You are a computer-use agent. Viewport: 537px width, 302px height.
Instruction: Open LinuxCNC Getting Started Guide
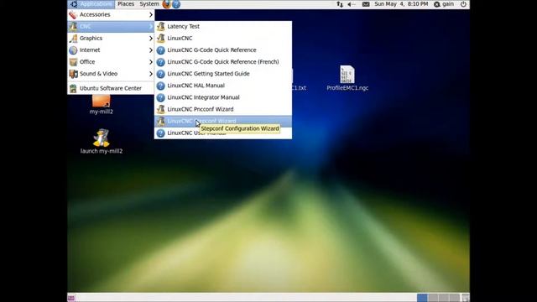[x=223, y=74]
